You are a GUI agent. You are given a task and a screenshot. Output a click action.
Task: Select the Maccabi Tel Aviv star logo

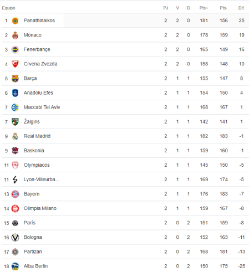pyautogui.click(x=15, y=107)
